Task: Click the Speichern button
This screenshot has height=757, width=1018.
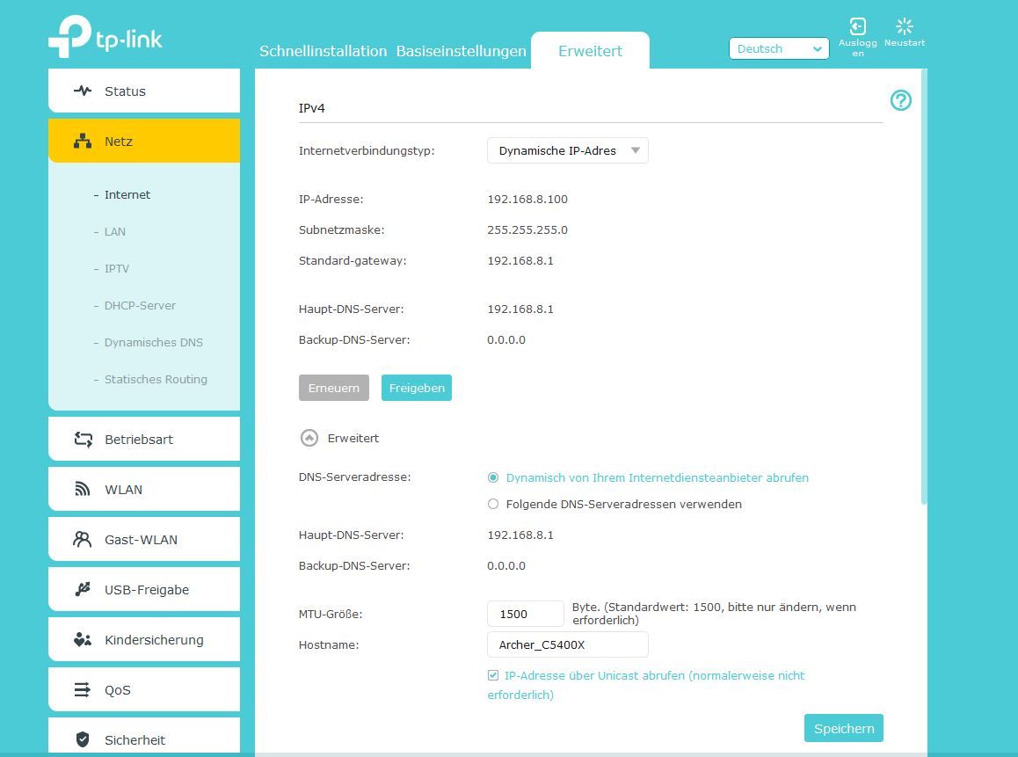Action: pyautogui.click(x=843, y=728)
